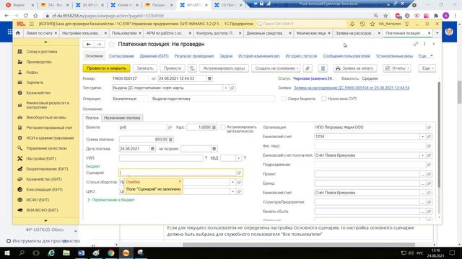
Task: Expand Статья оборотов dropdown arrow
Action: coord(232,182)
